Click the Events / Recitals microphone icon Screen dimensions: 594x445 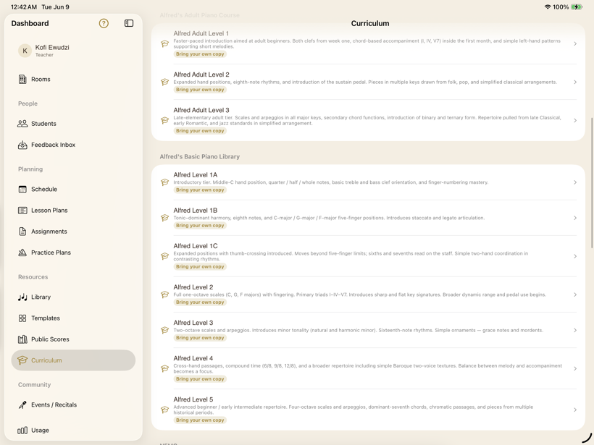pyautogui.click(x=22, y=405)
